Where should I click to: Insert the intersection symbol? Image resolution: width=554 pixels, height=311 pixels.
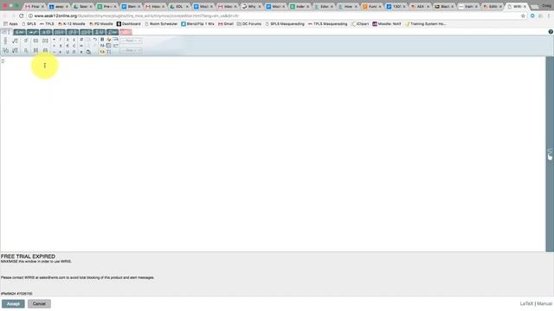click(x=74, y=52)
